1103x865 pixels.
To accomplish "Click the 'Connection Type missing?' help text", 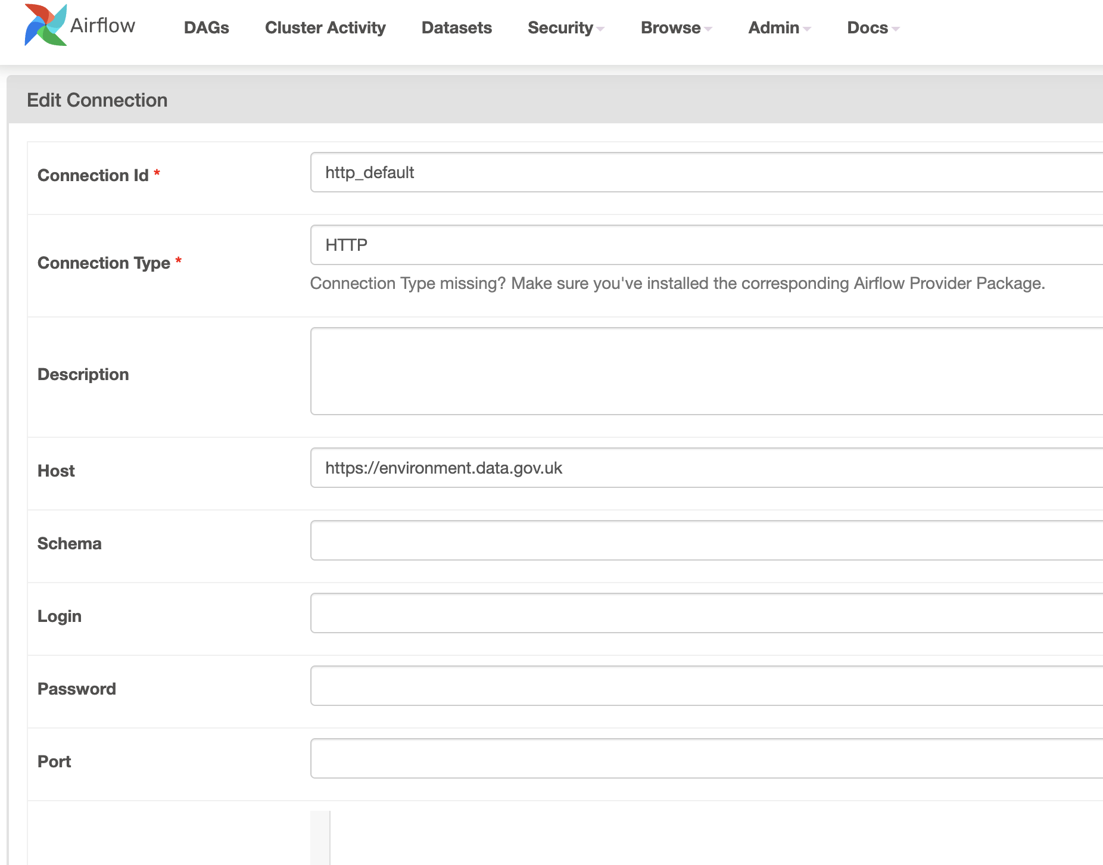I will point(678,283).
